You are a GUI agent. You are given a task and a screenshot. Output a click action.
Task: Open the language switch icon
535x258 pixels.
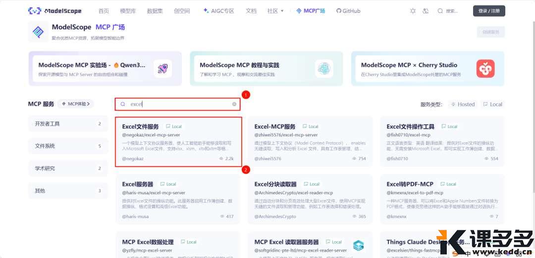(x=426, y=11)
